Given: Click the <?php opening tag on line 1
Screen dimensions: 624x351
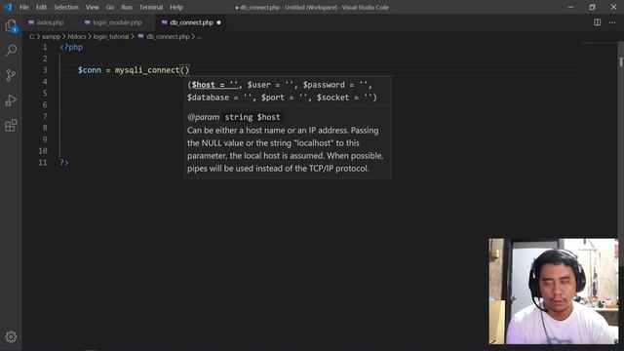Looking at the screenshot, I should (x=71, y=47).
